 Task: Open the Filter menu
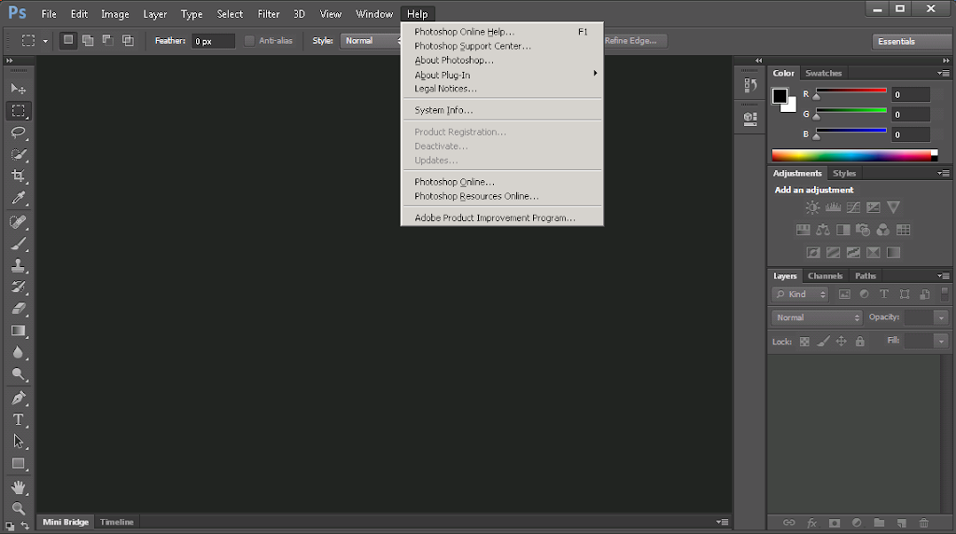pyautogui.click(x=268, y=14)
